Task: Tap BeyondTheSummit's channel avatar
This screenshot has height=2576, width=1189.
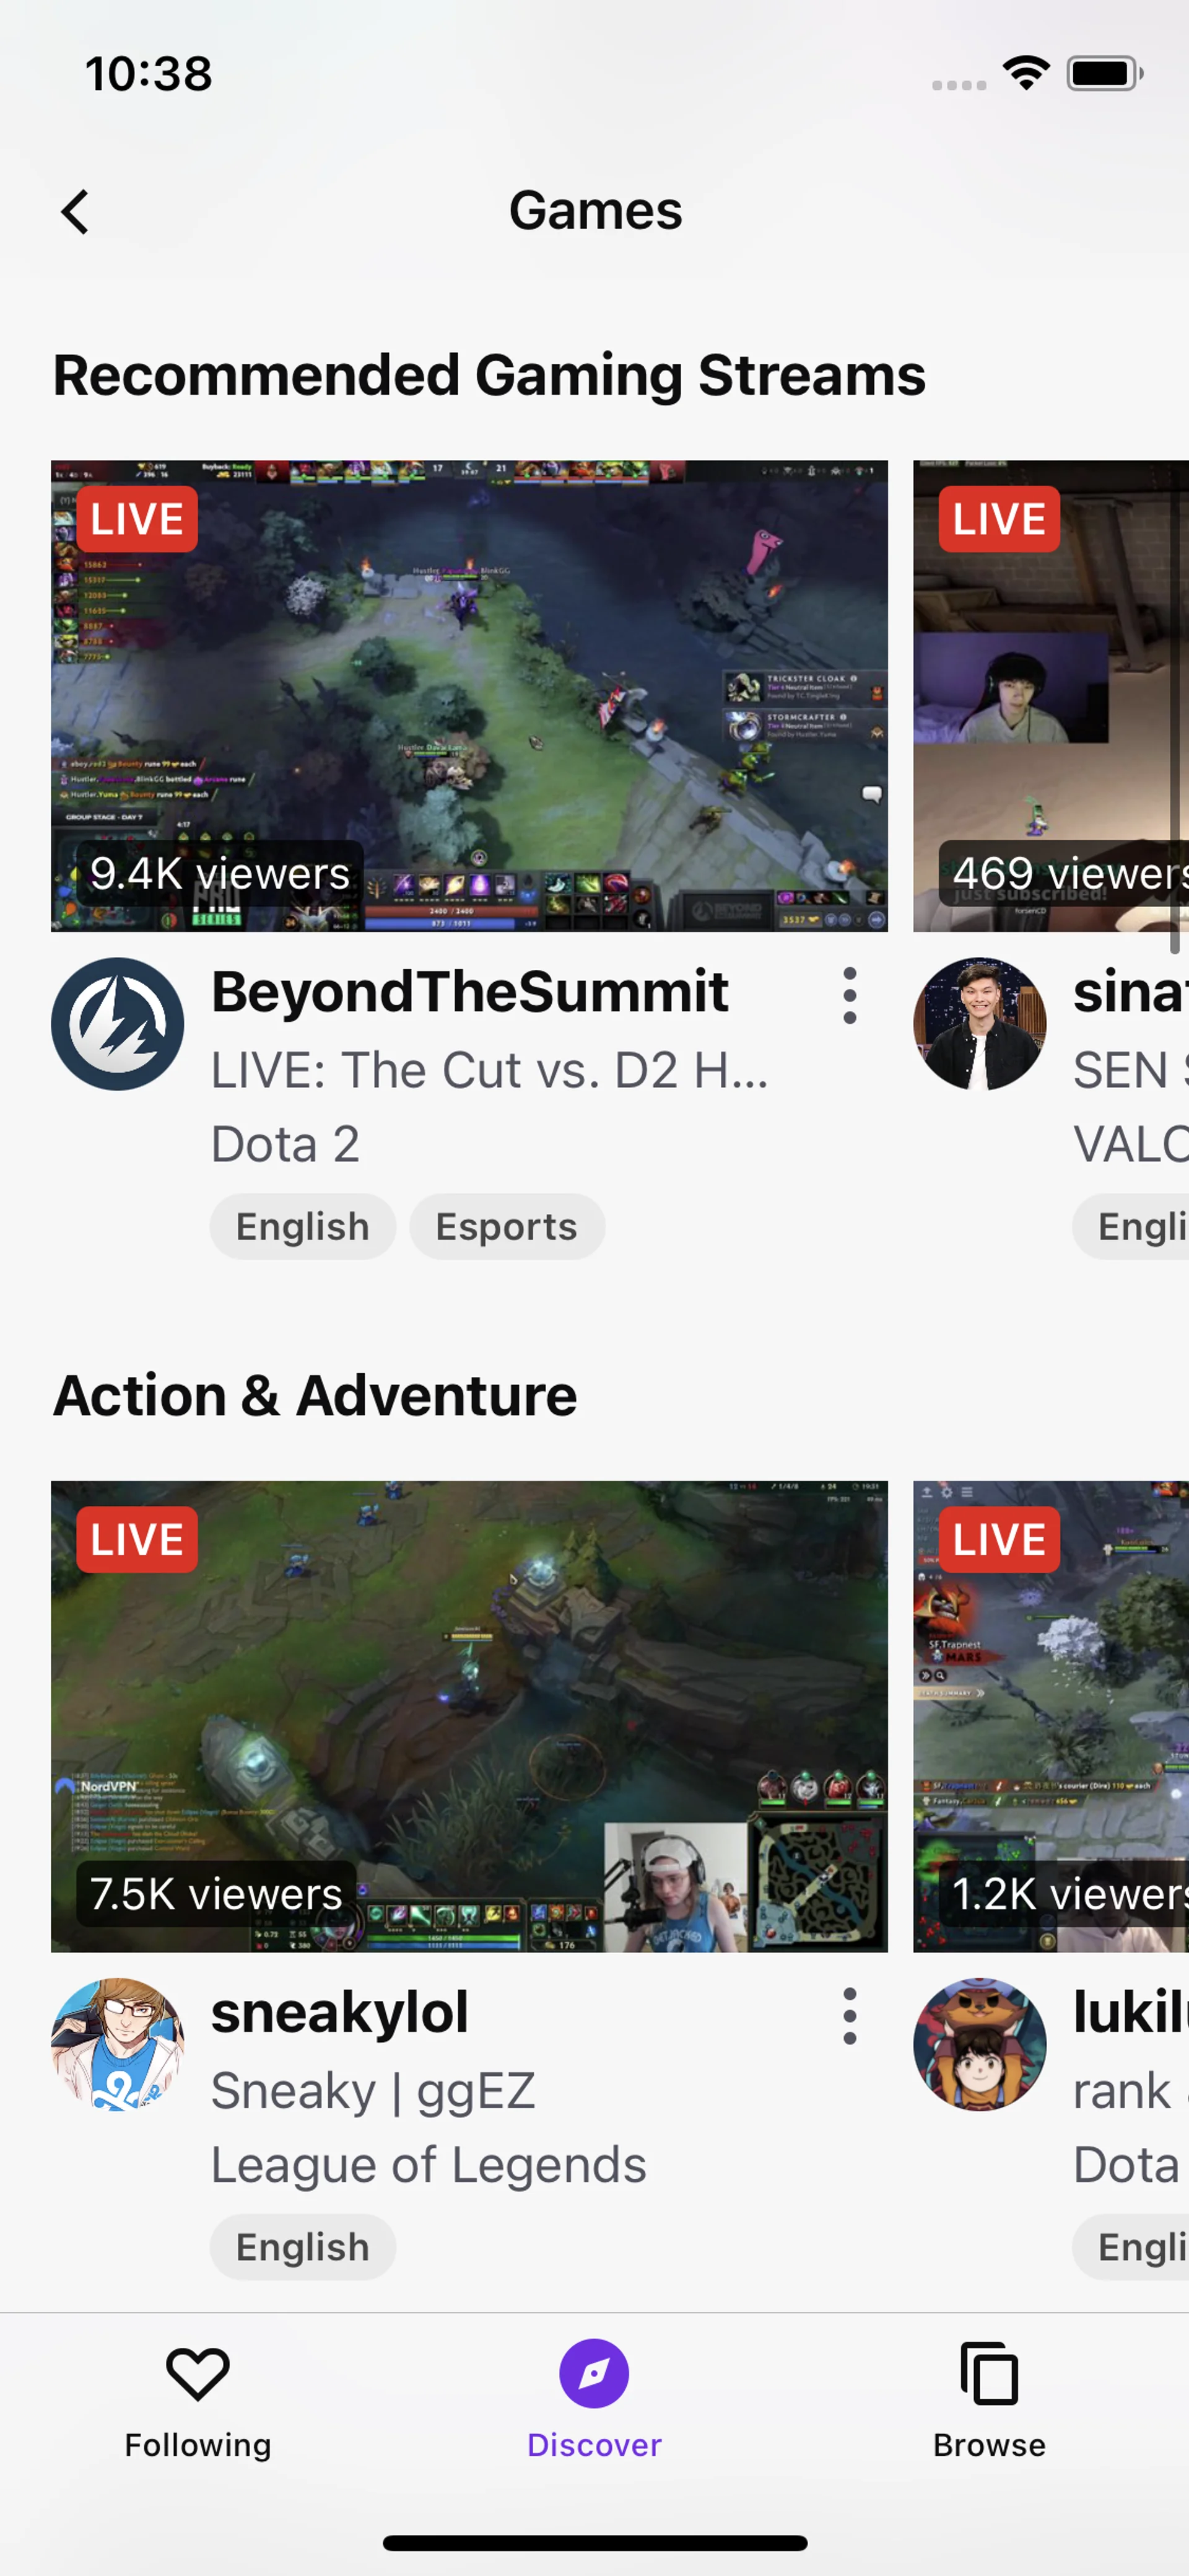Action: pos(118,1024)
